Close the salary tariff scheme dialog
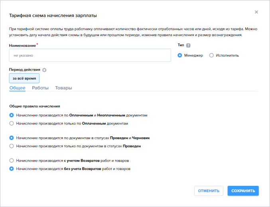Image resolution: width=270 pixels, height=207 pixels. pyautogui.click(x=256, y=12)
